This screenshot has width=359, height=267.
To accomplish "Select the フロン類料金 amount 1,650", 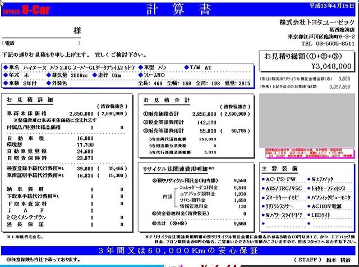I will 240,200.
